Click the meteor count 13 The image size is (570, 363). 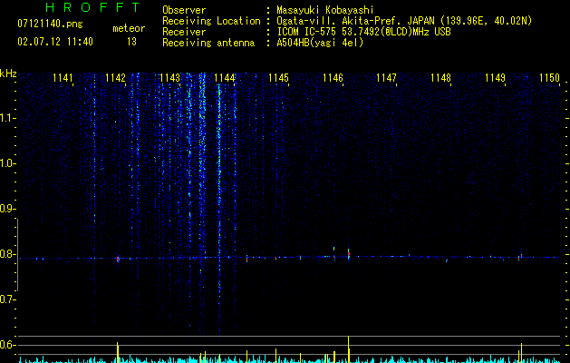(131, 42)
